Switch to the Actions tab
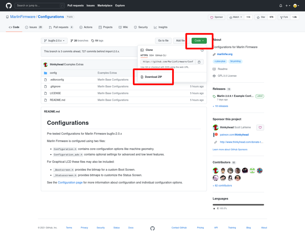Viewport: 305px width, 240px height. (x=86, y=27)
